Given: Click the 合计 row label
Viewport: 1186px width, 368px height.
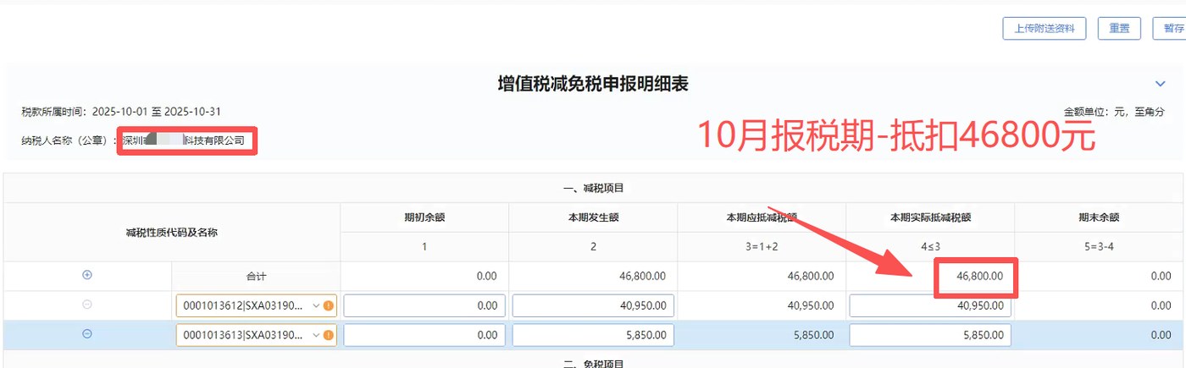Looking at the screenshot, I should (x=256, y=277).
